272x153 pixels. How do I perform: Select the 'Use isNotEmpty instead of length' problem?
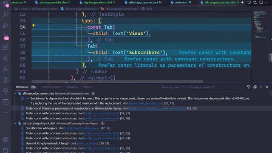pyautogui.click(x=48, y=143)
